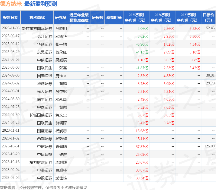Select institution 国盛证券
Screen dimensions: 216x190
(x=45, y=131)
